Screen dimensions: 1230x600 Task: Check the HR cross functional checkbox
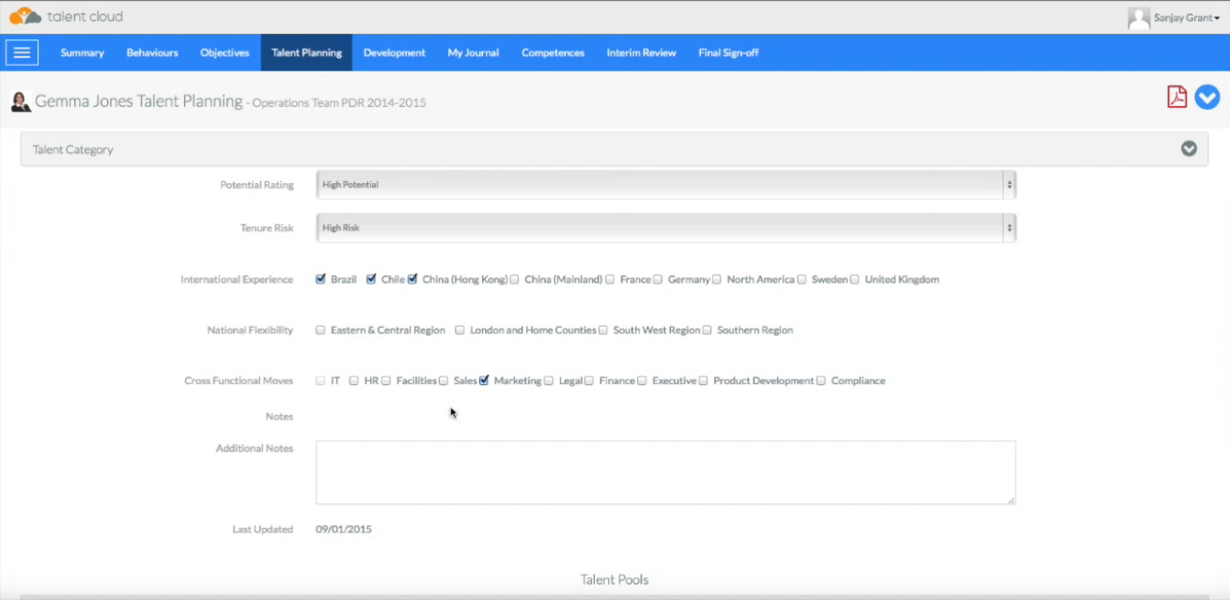(x=354, y=380)
